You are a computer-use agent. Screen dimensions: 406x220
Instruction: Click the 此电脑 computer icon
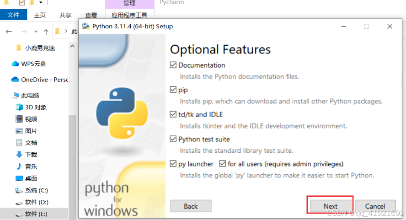[x=16, y=96]
